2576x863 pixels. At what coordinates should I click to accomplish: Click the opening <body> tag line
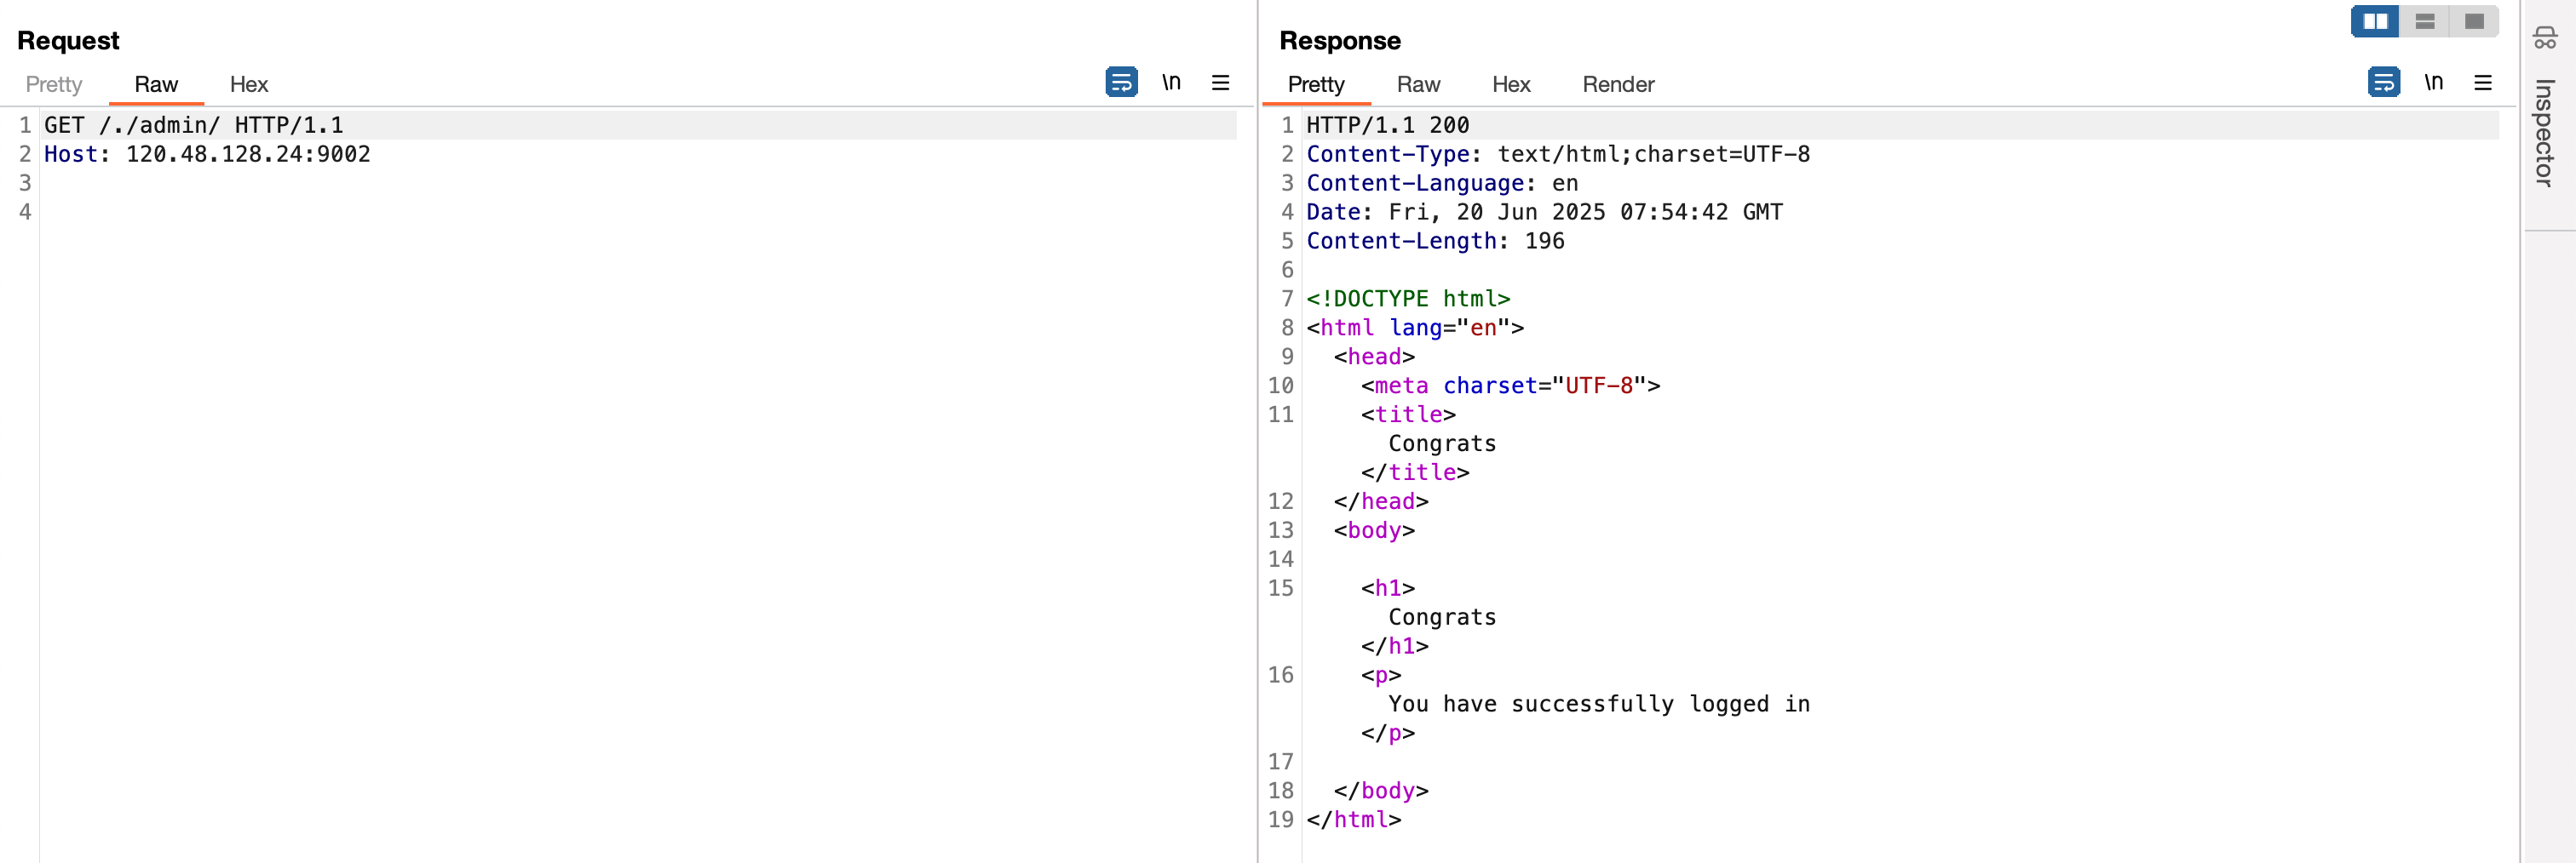click(x=1374, y=531)
